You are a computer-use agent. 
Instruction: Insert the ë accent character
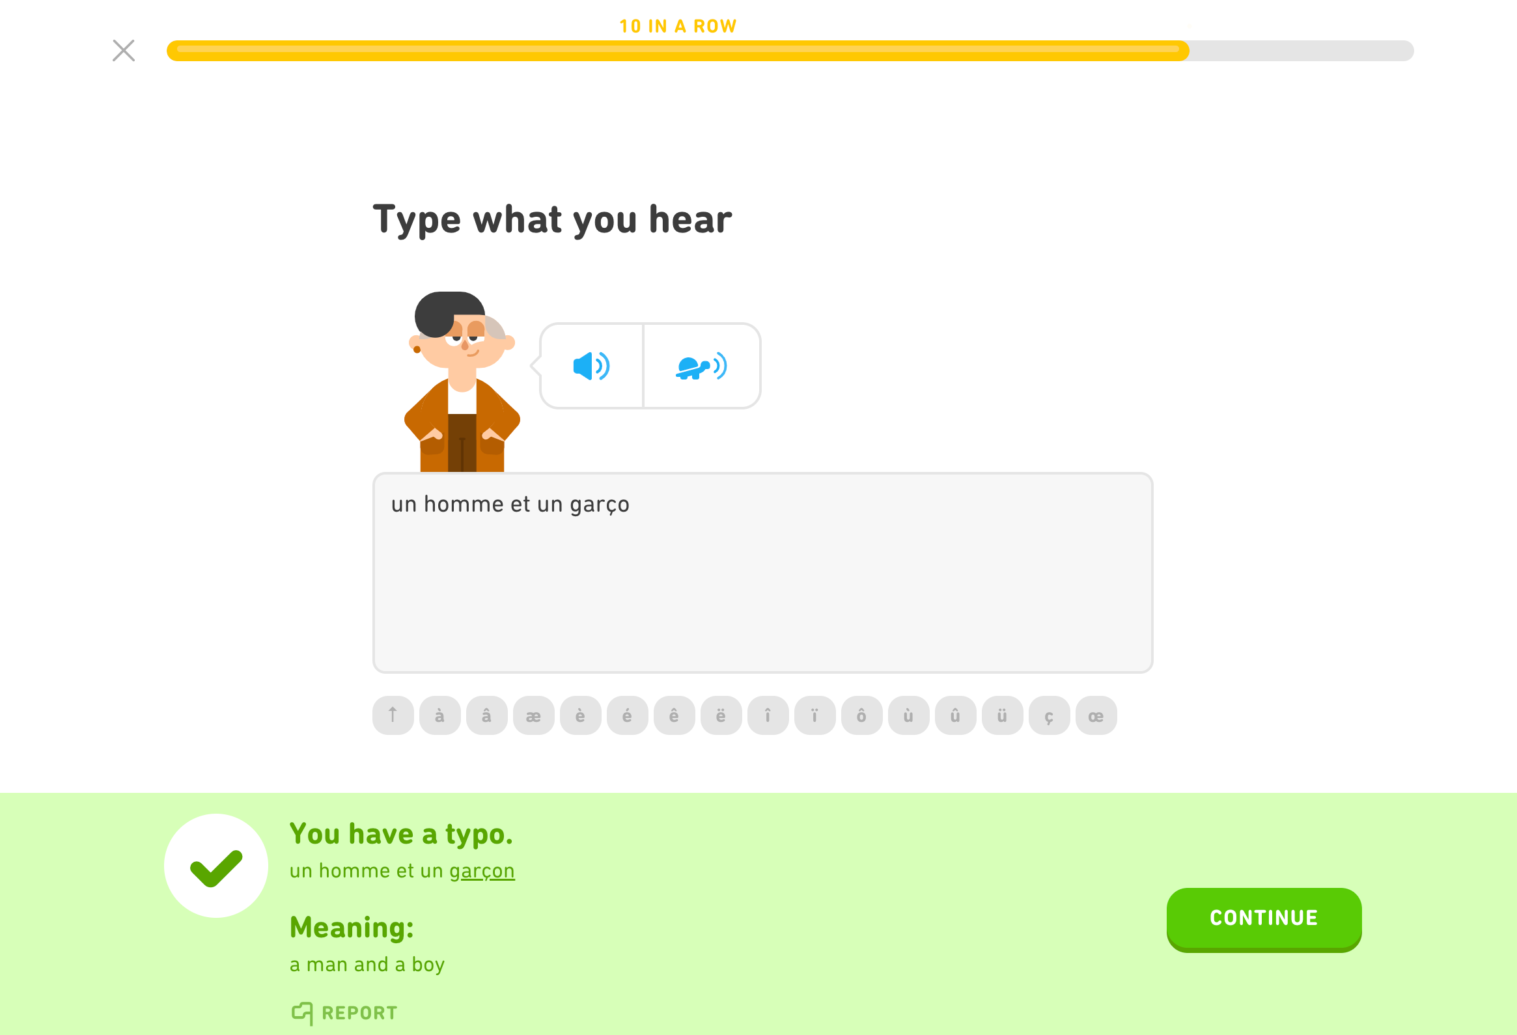coord(721,715)
